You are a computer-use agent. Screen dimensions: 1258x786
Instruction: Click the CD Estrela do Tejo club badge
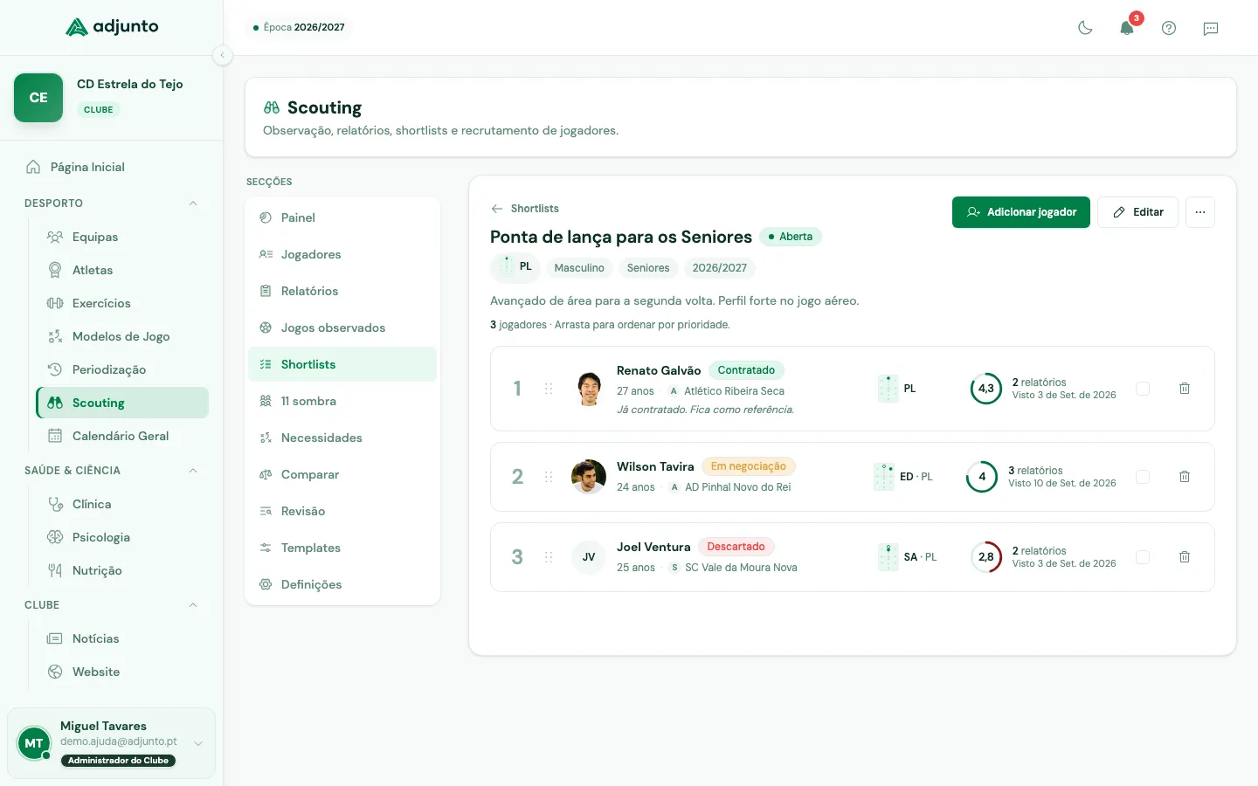click(x=38, y=98)
